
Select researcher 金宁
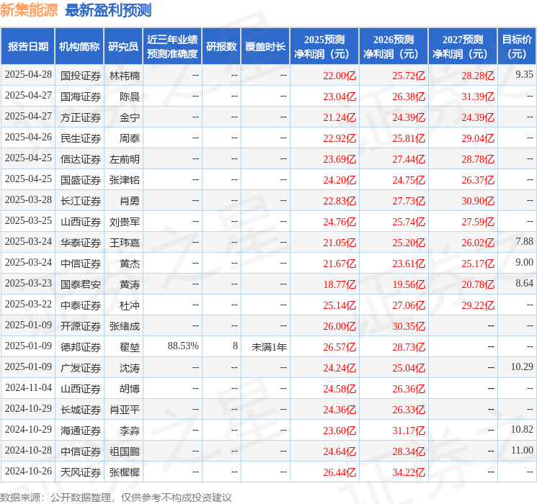pos(130,117)
